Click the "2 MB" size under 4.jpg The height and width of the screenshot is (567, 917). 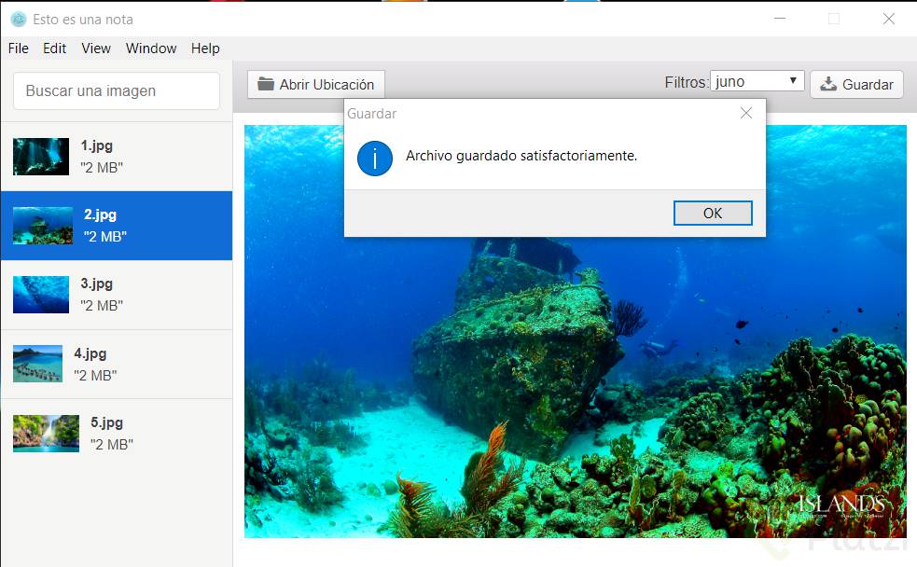click(x=95, y=375)
